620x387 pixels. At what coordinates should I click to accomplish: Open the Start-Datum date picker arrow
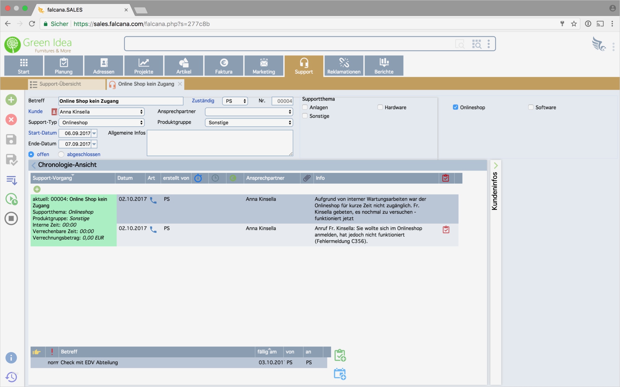click(94, 133)
